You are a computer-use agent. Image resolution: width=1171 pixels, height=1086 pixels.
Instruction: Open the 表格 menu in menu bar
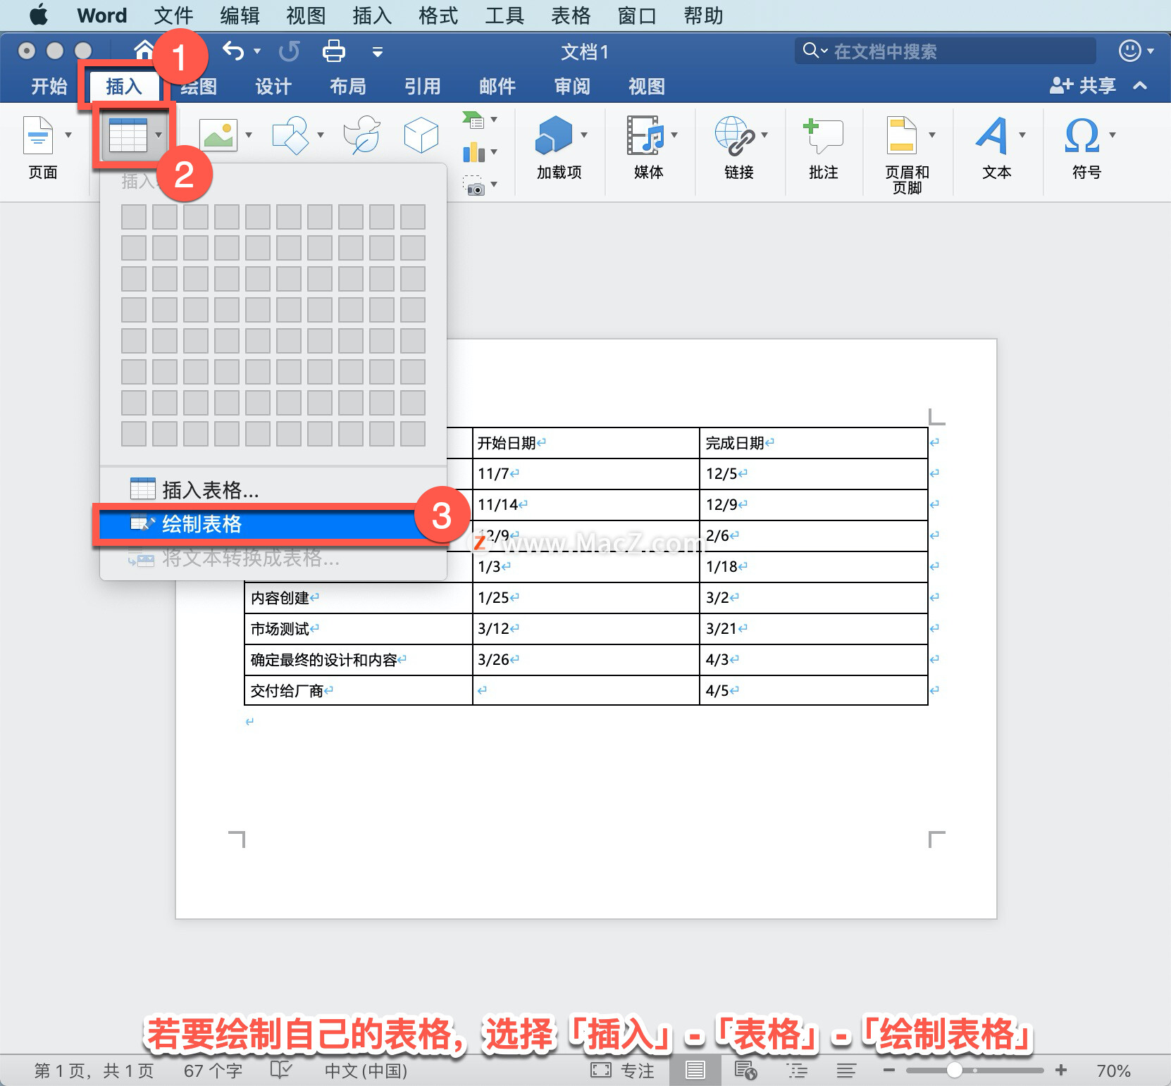point(571,15)
